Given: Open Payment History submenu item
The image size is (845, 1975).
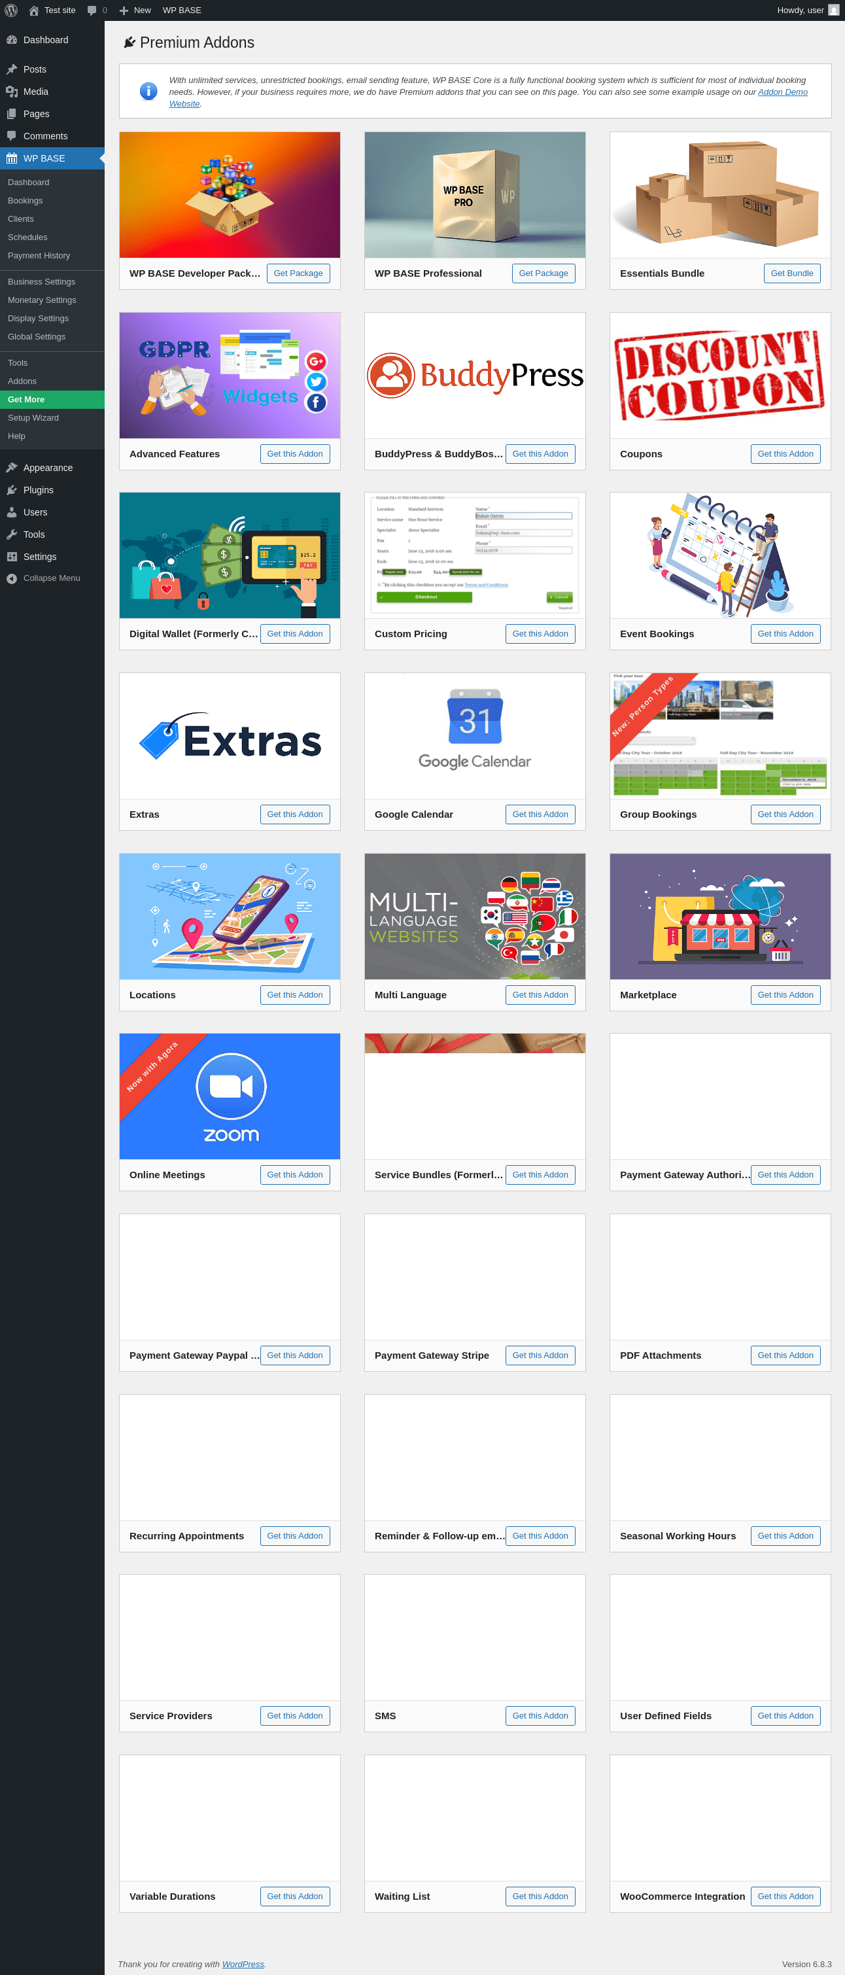Looking at the screenshot, I should pyautogui.click(x=39, y=256).
